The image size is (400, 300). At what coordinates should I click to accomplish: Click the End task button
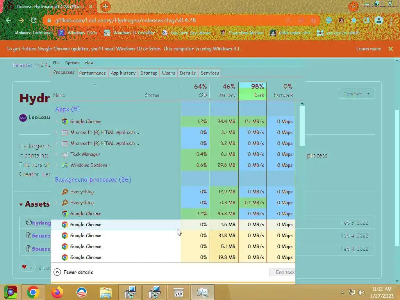(282, 272)
